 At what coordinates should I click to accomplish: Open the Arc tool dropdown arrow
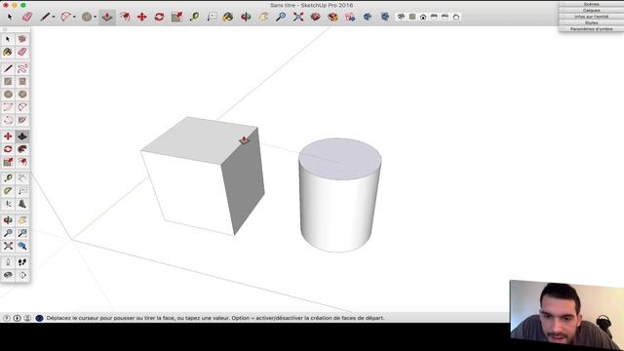point(74,17)
